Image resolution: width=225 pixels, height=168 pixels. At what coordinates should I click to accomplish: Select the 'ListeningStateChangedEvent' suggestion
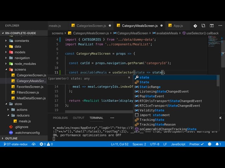pyautogui.click(x=164, y=91)
